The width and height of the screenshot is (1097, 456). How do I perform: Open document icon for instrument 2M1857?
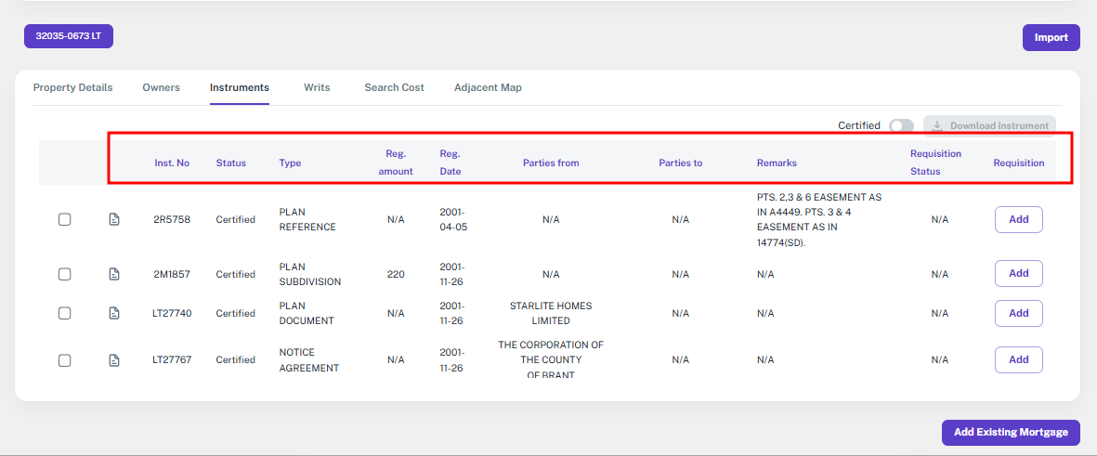tap(114, 274)
